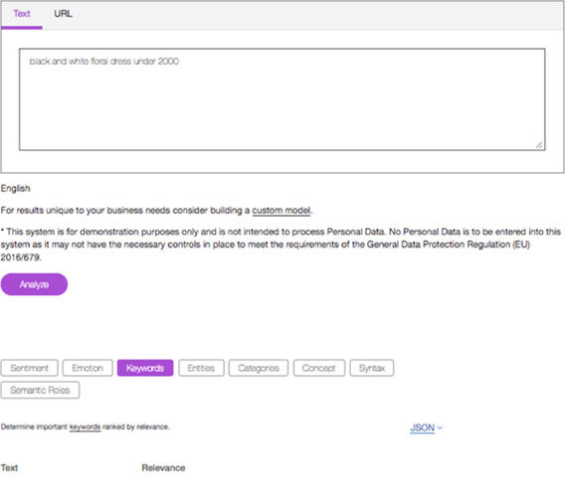Click the Text column header
565x501 pixels.
(x=9, y=468)
